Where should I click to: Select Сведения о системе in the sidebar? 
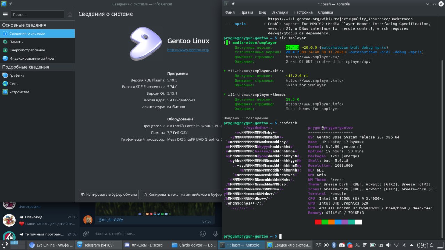(37, 33)
